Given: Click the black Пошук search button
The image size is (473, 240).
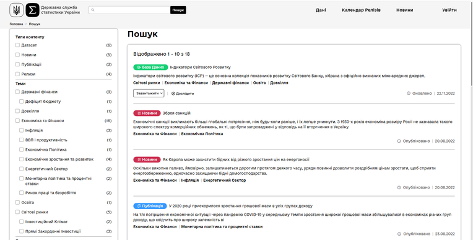Looking at the screenshot, I should [178, 10].
